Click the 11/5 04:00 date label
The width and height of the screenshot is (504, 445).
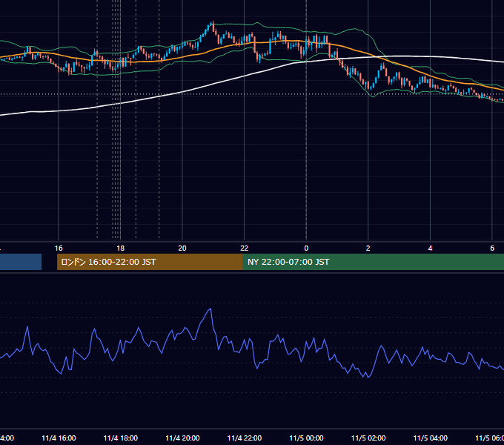(431, 438)
